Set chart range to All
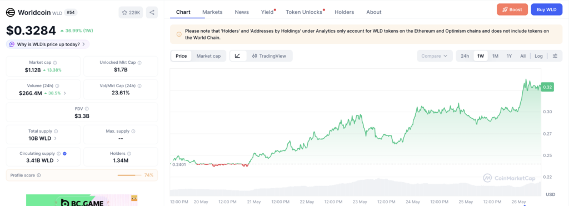The height and width of the screenshot is (206, 569). (x=522, y=56)
